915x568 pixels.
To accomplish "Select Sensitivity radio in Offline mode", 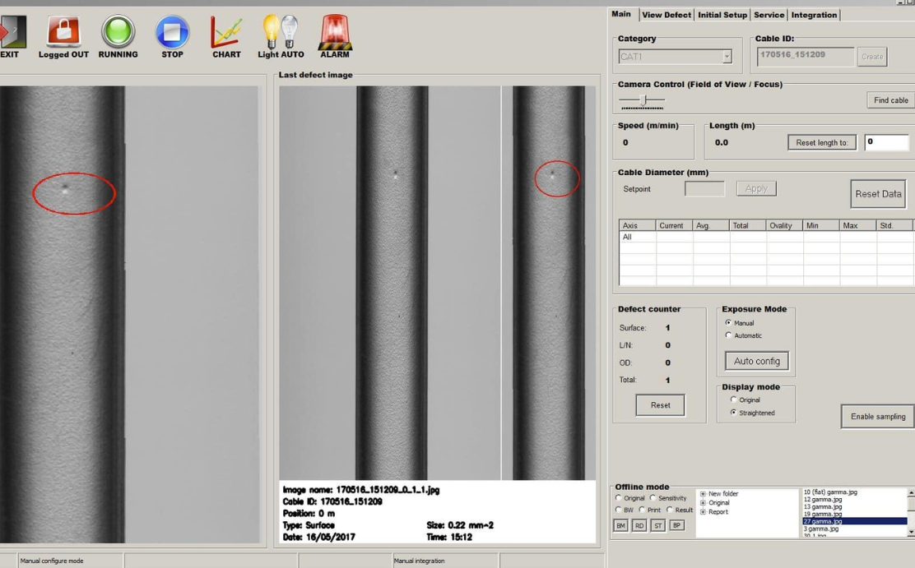I will click(x=653, y=498).
